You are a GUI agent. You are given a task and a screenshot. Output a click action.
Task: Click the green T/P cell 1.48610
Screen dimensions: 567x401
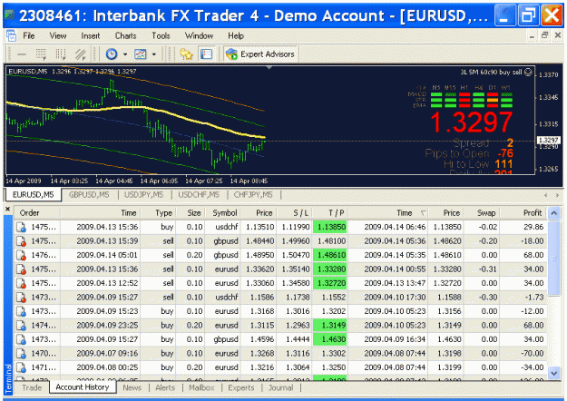pos(330,255)
